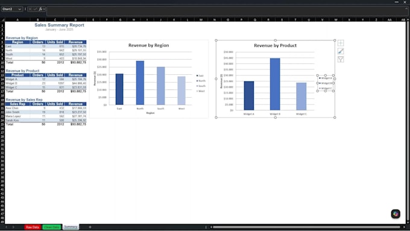Image resolution: width=410 pixels, height=231 pixels.
Task: Click Widget A legend entry in Product chart
Action: [x=325, y=78]
